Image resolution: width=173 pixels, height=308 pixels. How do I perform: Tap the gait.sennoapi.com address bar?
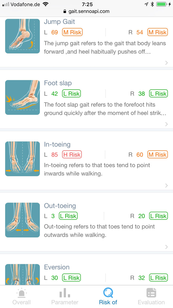pyautogui.click(x=86, y=11)
